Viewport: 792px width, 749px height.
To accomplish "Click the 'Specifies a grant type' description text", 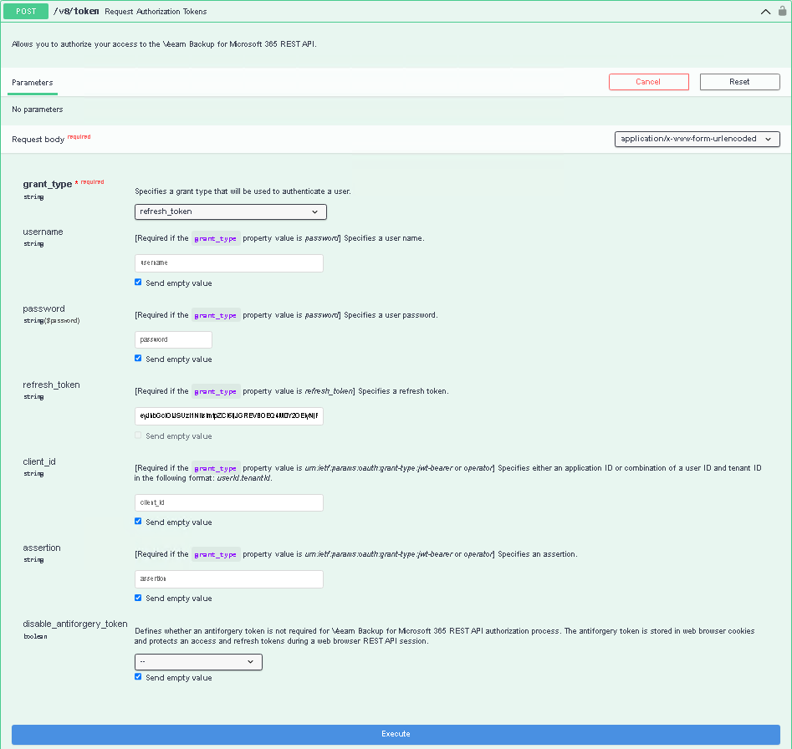I will tap(243, 191).
